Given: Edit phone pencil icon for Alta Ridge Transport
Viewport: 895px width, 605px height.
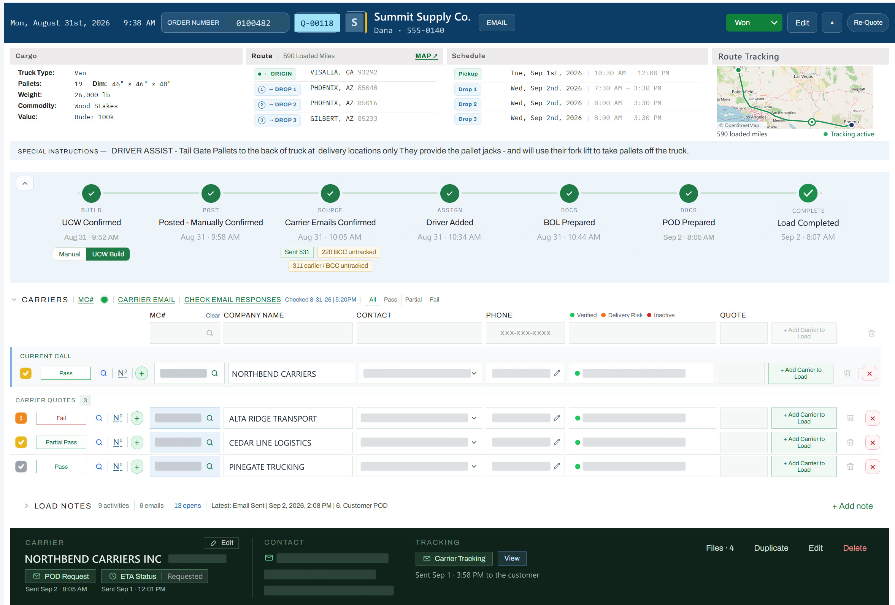Looking at the screenshot, I should tap(557, 418).
